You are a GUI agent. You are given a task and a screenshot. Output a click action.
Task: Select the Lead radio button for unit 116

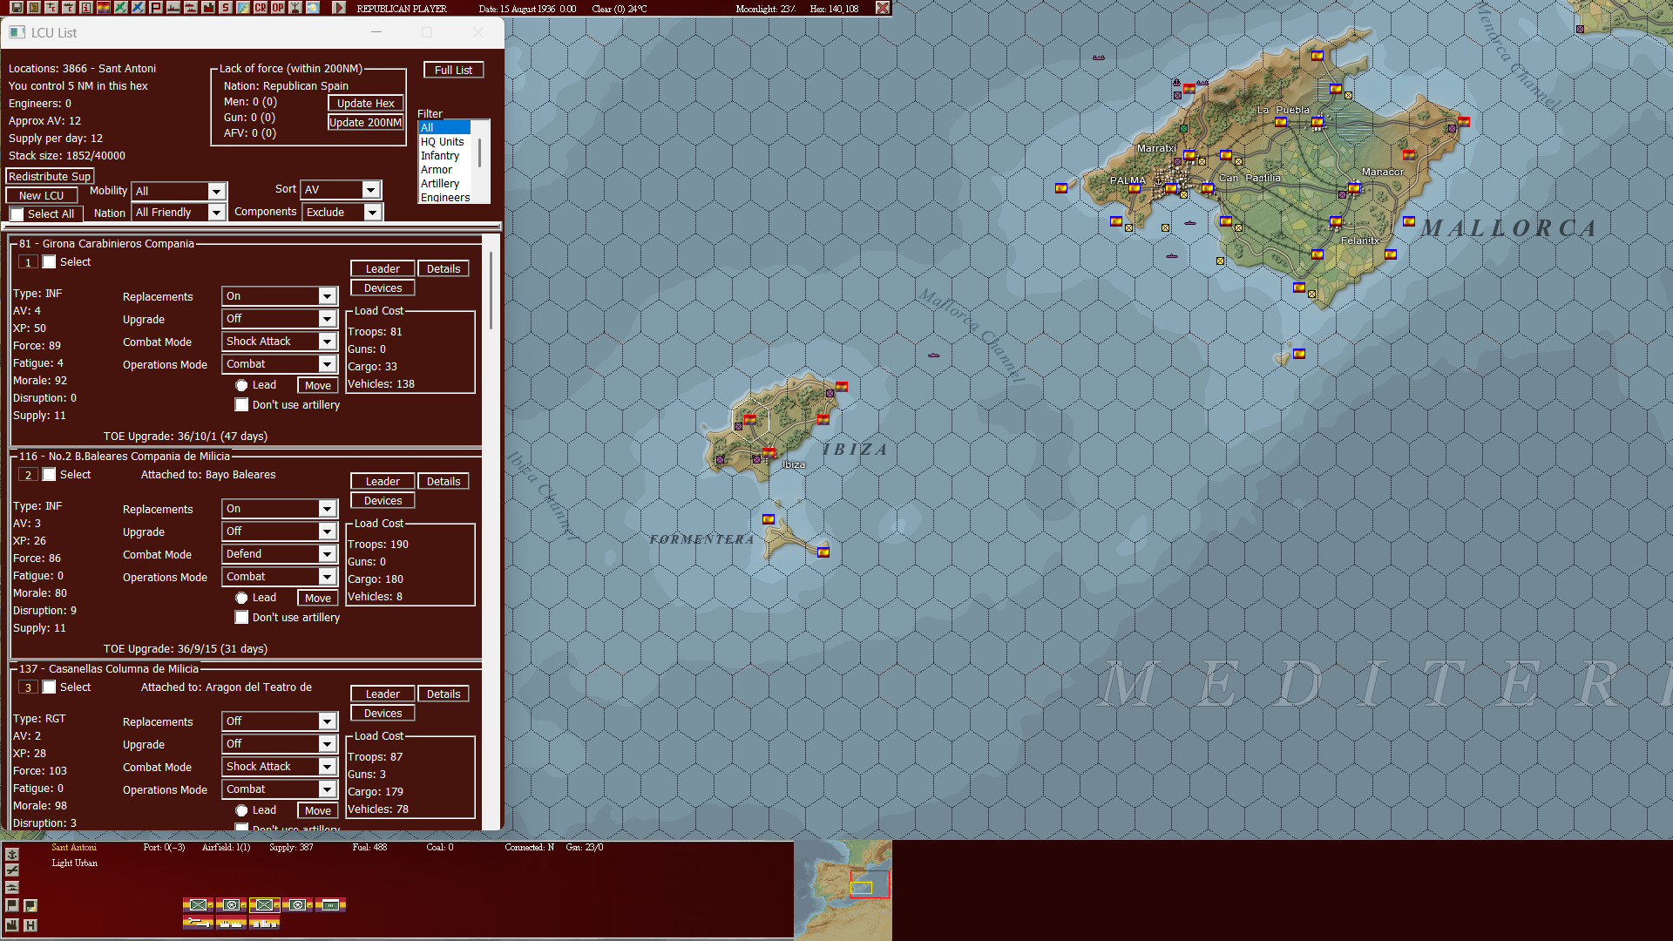(241, 598)
